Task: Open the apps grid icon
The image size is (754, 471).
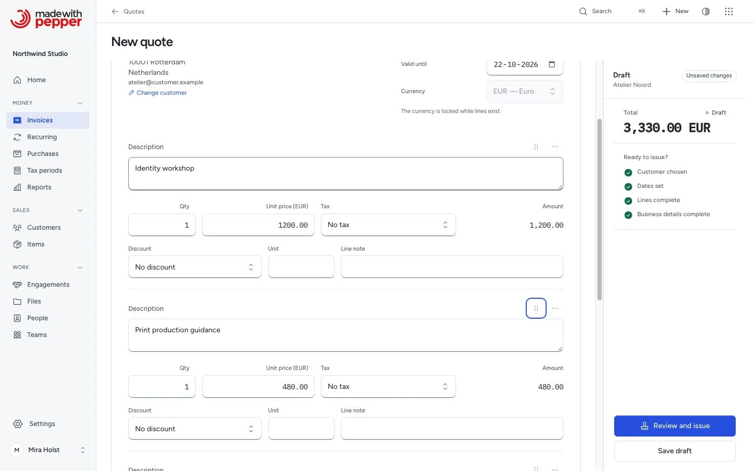Action: coord(729,12)
